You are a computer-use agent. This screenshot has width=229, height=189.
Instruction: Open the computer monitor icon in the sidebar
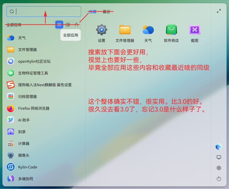pyautogui.click(x=219, y=157)
